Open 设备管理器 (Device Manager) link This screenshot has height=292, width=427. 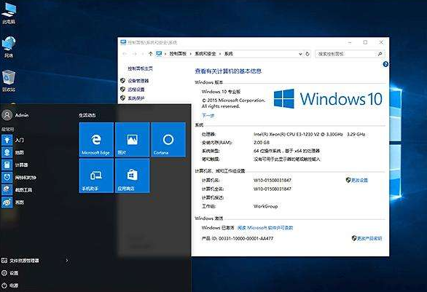138,81
